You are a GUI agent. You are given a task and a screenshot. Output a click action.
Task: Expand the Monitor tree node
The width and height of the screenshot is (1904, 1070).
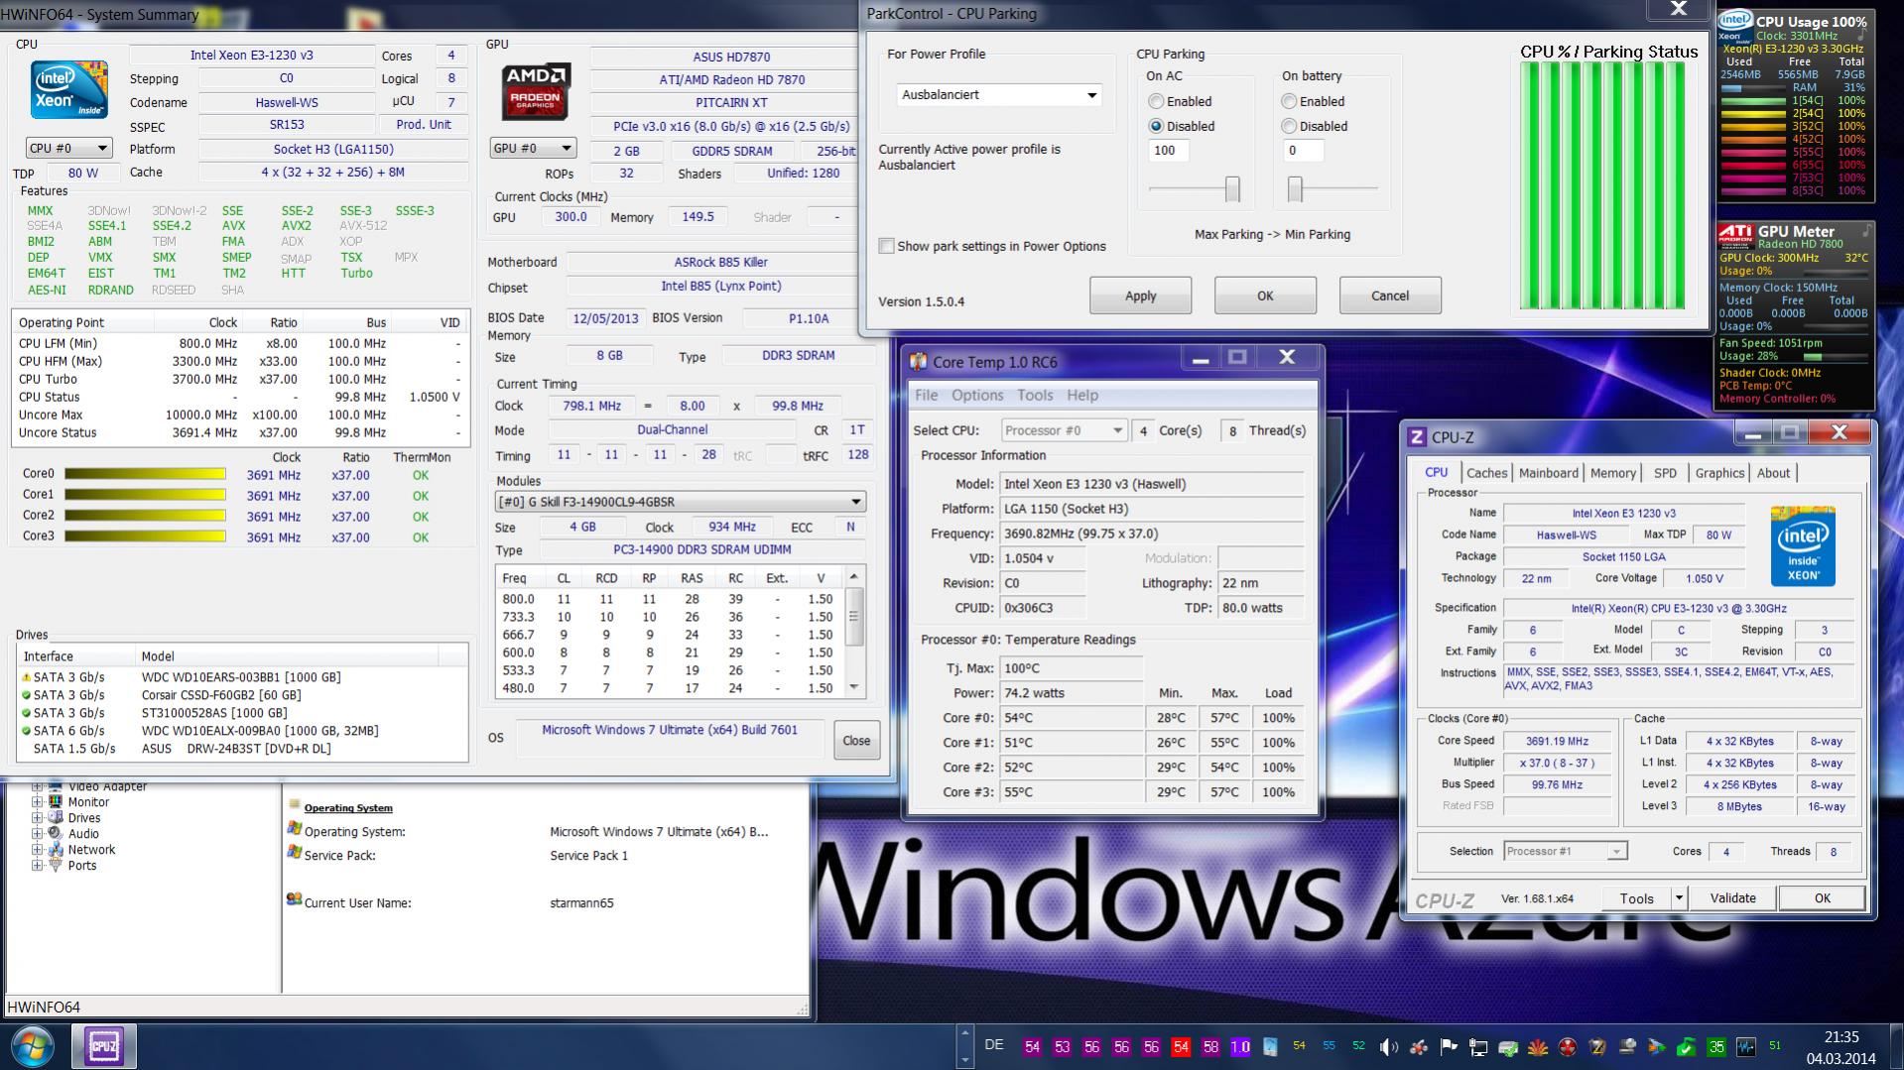[x=37, y=802]
